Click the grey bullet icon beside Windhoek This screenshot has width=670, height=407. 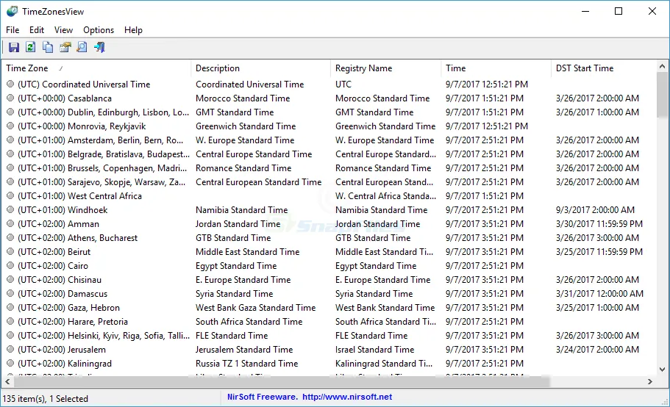(x=11, y=210)
